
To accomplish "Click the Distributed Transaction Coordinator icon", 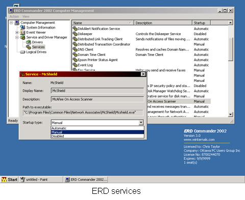I will [x=75, y=44].
